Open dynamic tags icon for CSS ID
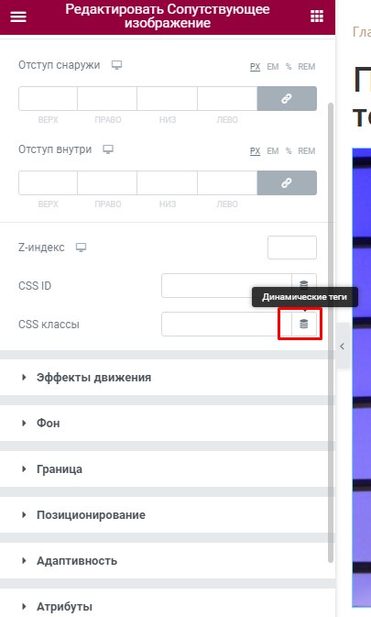The height and width of the screenshot is (617, 371). pos(304,284)
